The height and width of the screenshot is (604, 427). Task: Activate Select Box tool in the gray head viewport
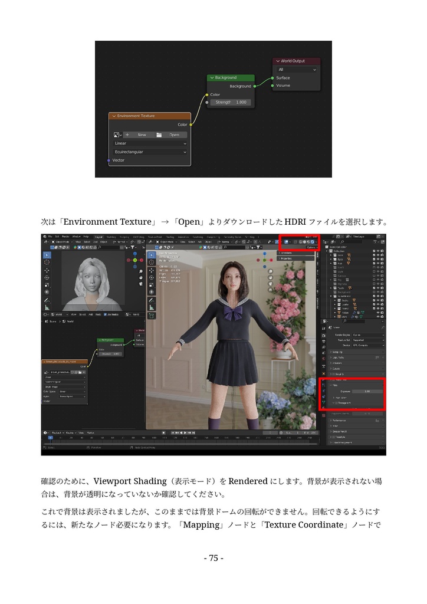tap(47, 255)
